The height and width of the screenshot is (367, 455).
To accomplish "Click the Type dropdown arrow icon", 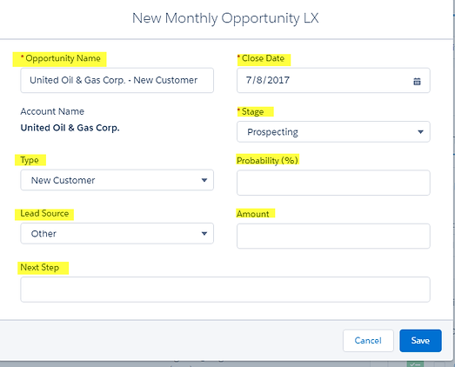I will coord(204,180).
